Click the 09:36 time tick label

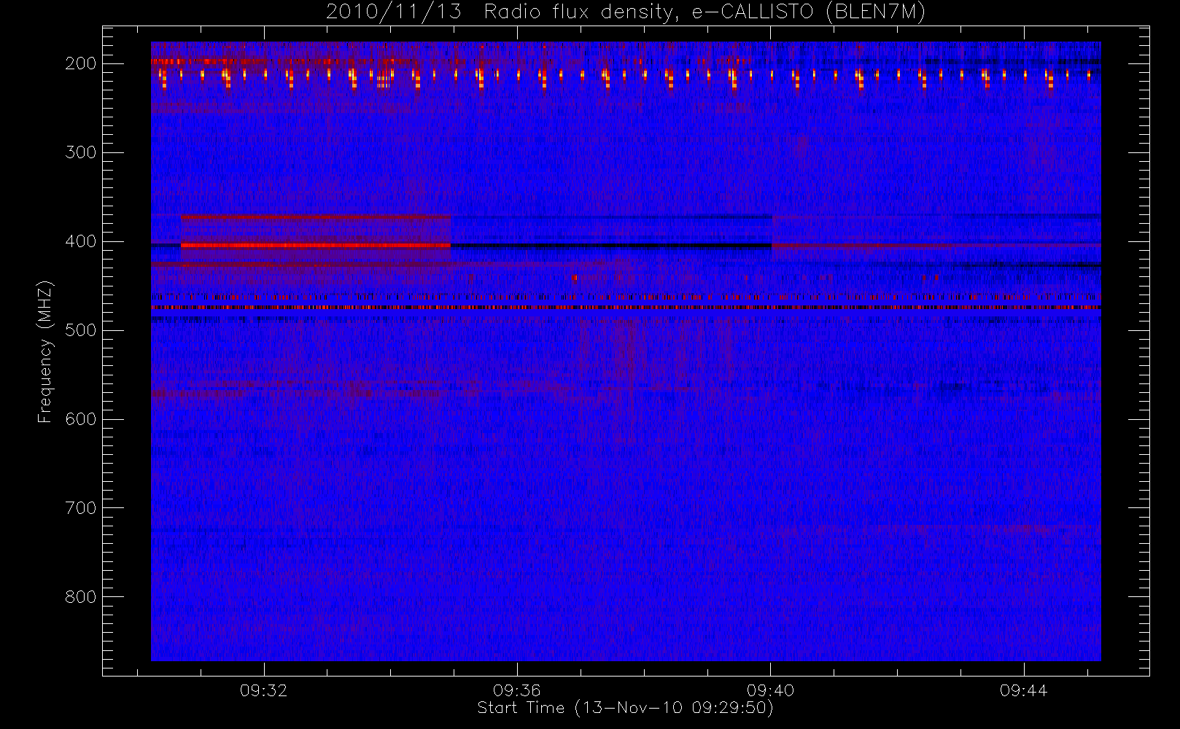tap(517, 690)
